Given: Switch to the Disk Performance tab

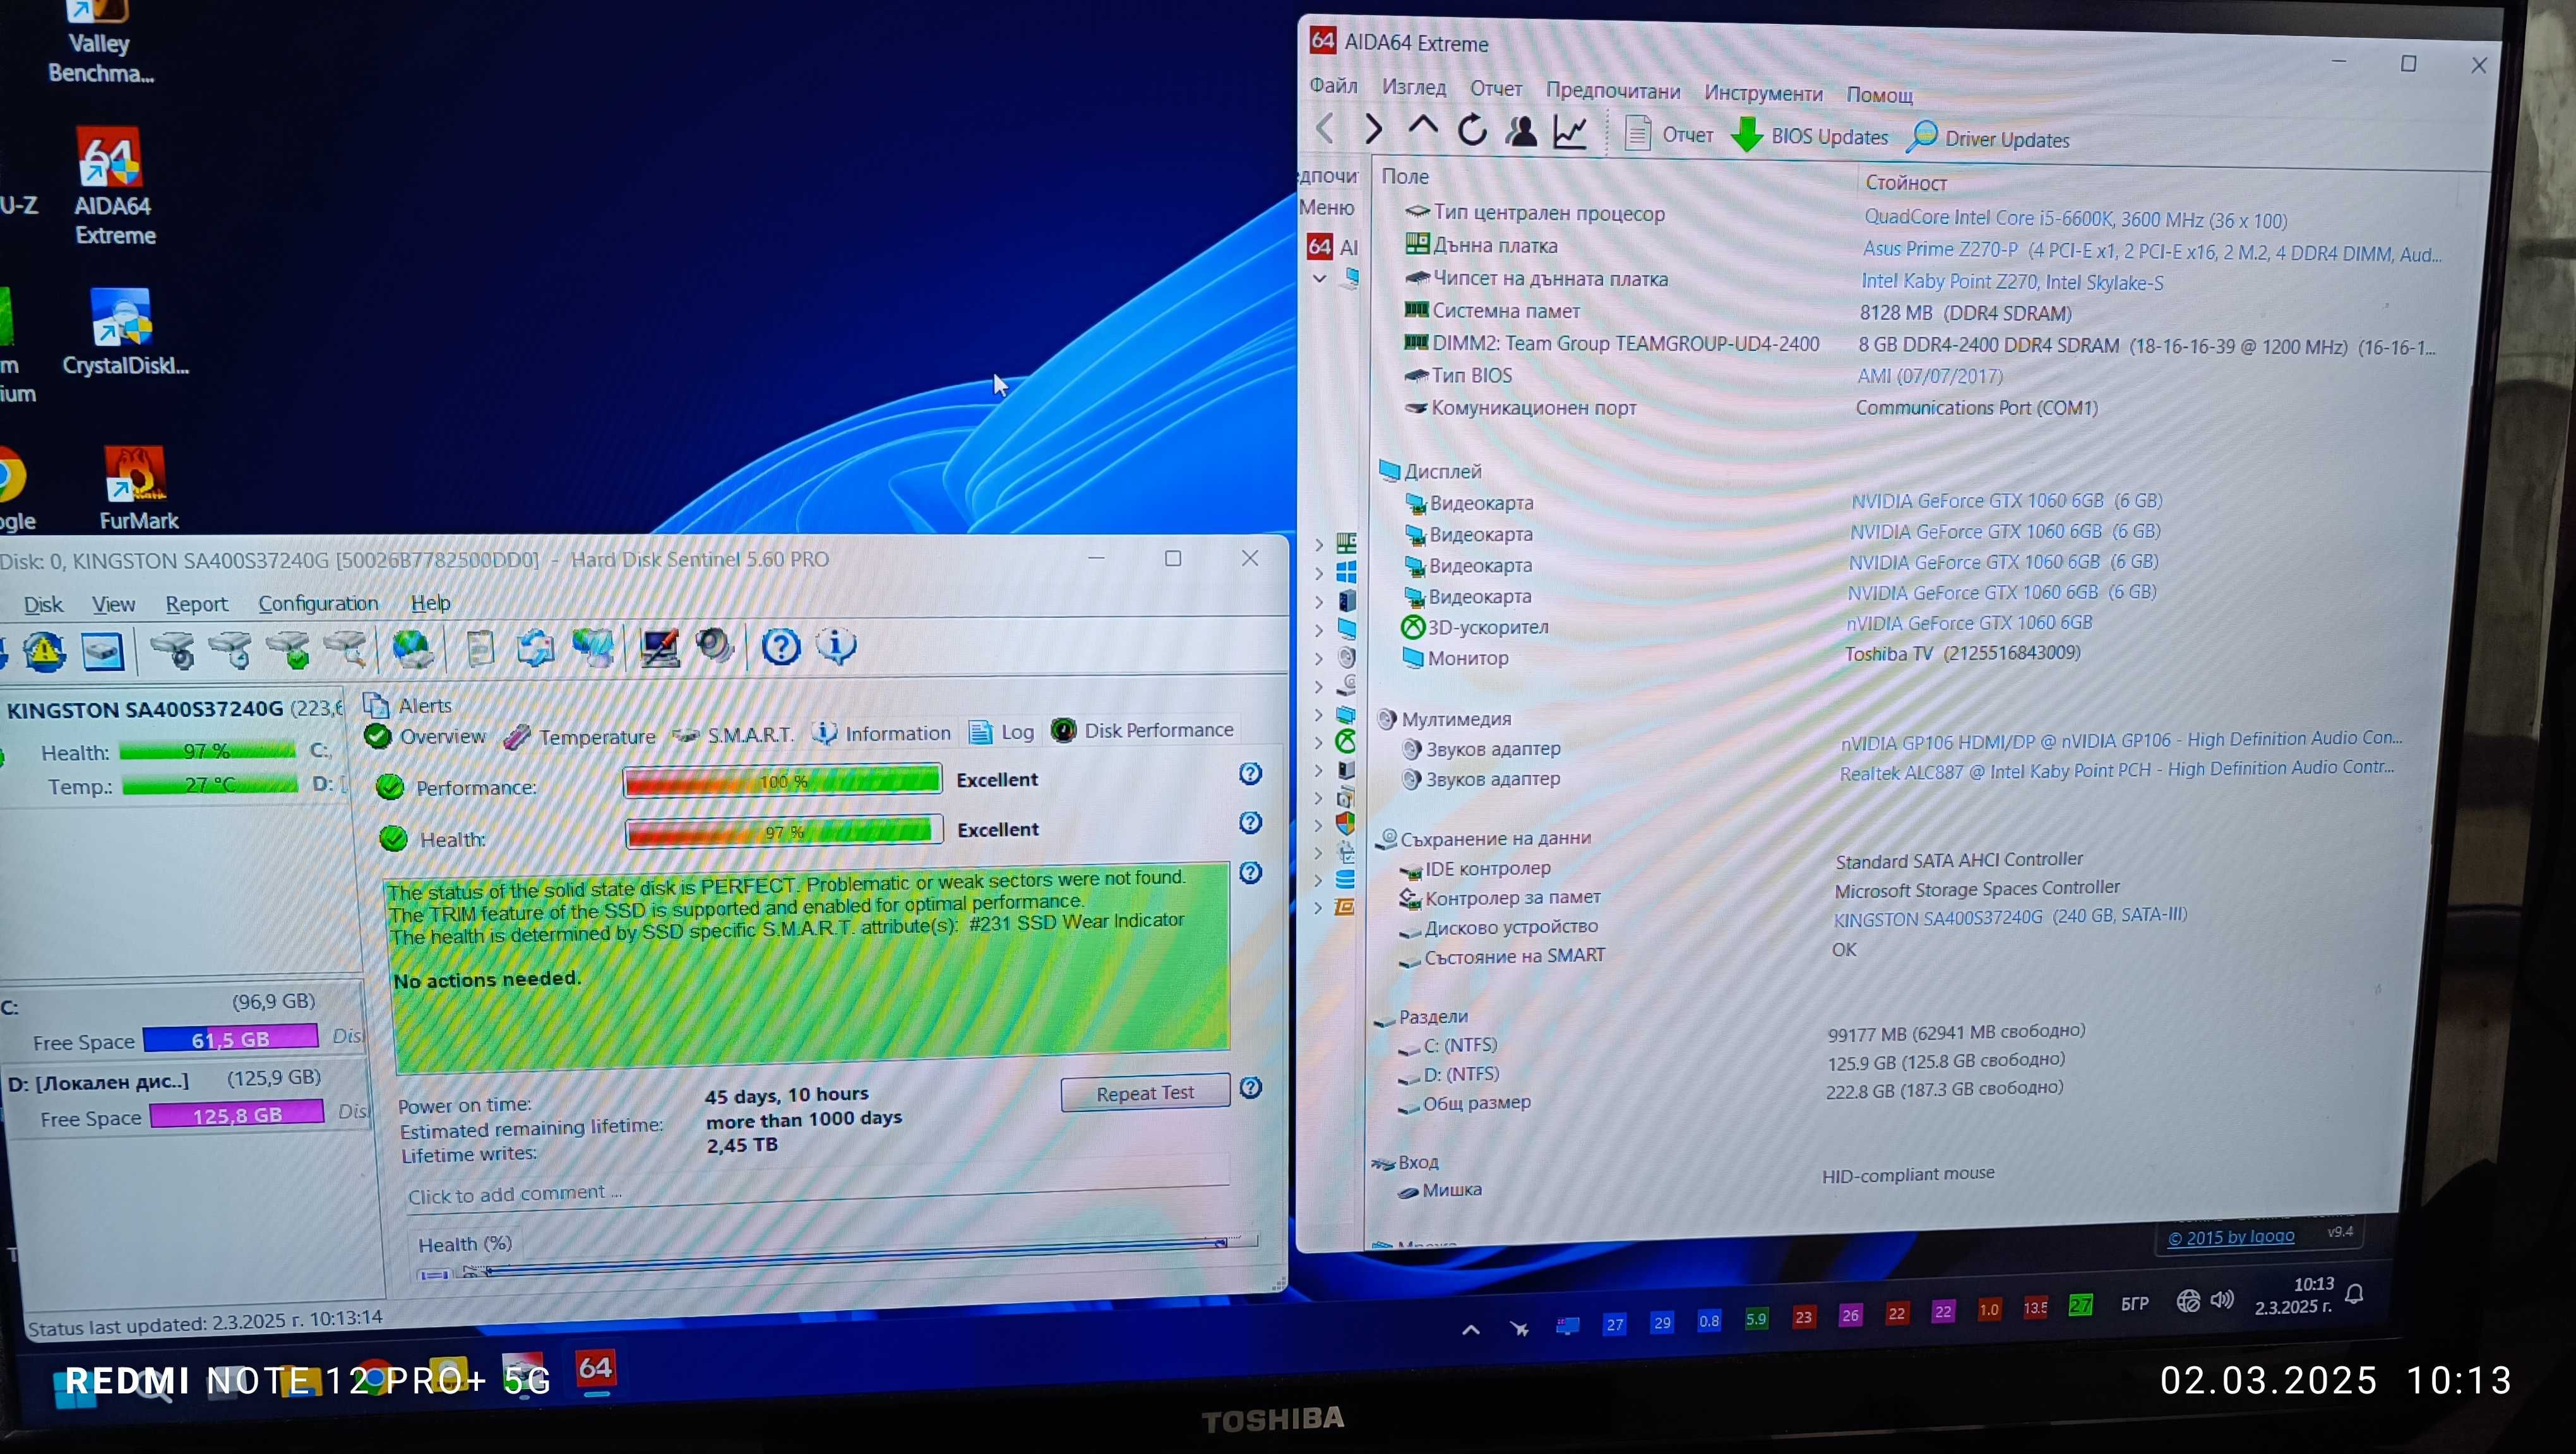Looking at the screenshot, I should (x=1142, y=731).
